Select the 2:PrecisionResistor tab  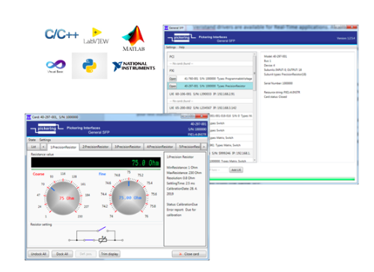pos(96,146)
